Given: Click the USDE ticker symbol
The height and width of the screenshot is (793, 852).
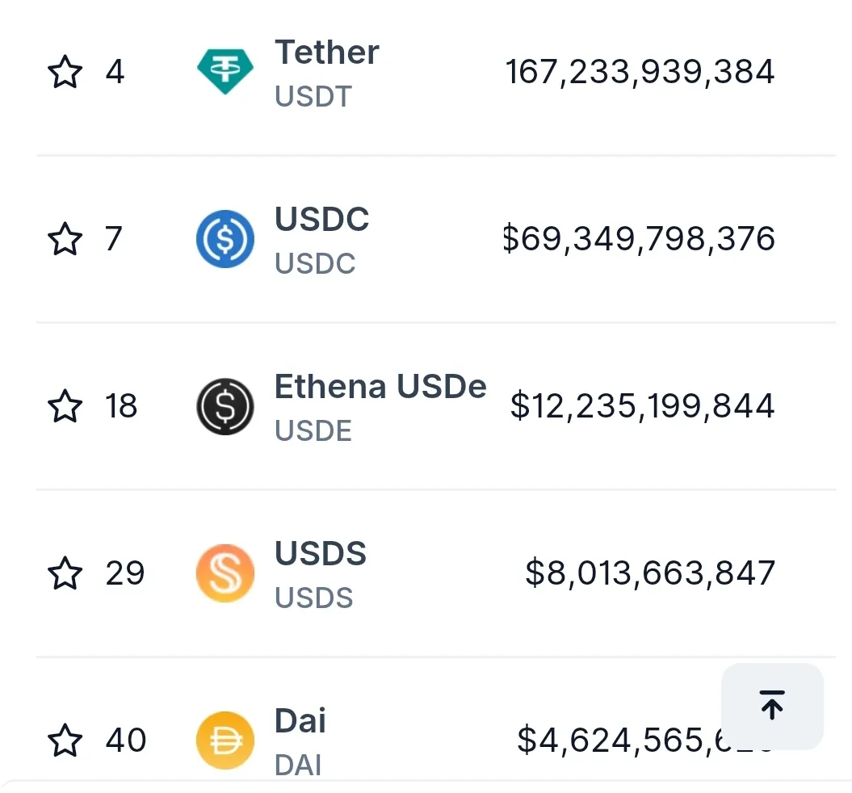Looking at the screenshot, I should click(x=313, y=432).
